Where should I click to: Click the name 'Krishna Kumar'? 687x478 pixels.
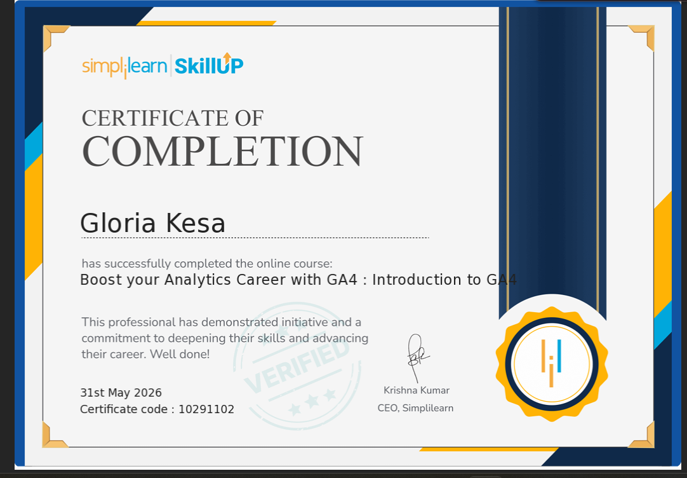tap(417, 390)
